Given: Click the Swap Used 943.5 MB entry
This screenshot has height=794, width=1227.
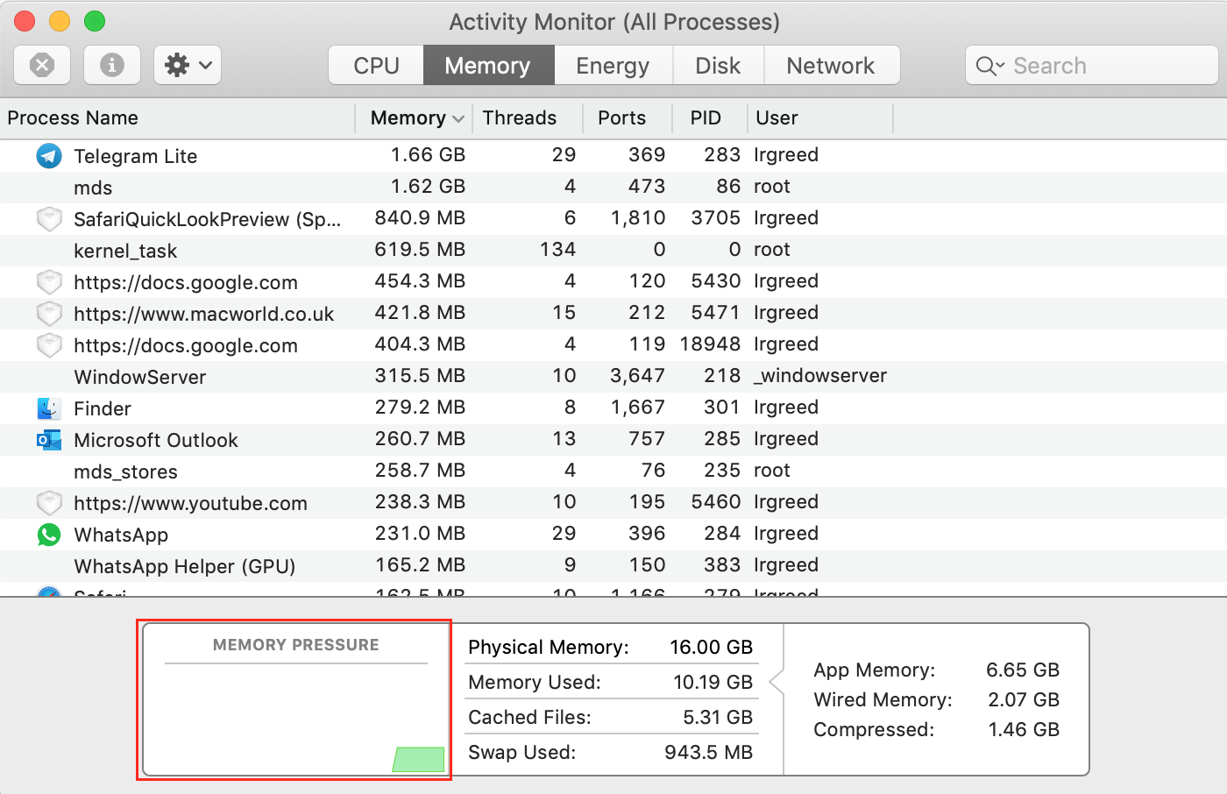Looking at the screenshot, I should [611, 752].
